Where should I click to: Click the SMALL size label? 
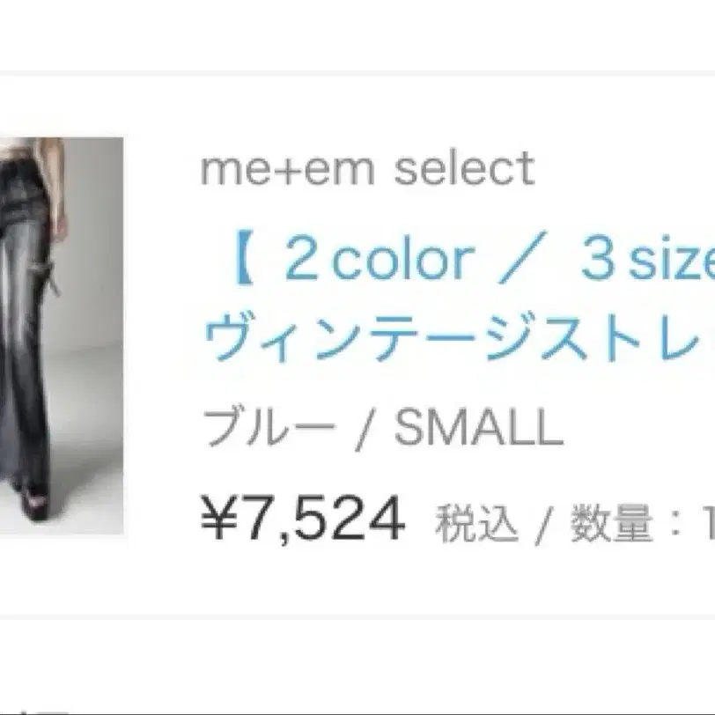tap(479, 427)
